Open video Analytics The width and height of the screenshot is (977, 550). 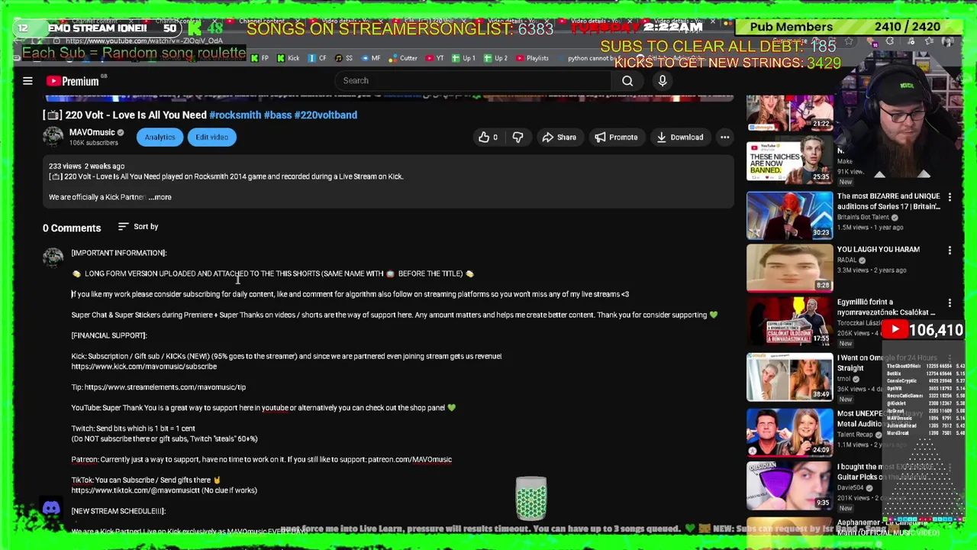tap(160, 137)
